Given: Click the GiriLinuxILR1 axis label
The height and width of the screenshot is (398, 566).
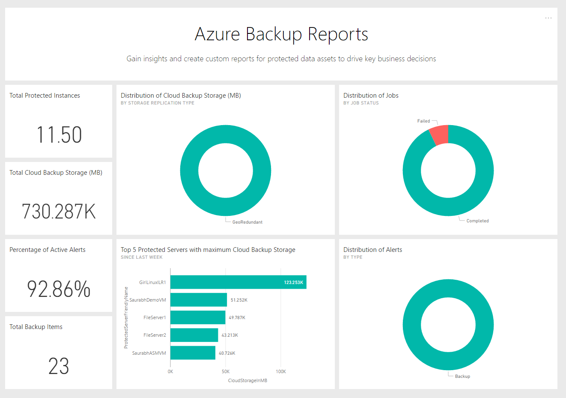Looking at the screenshot, I should [152, 282].
